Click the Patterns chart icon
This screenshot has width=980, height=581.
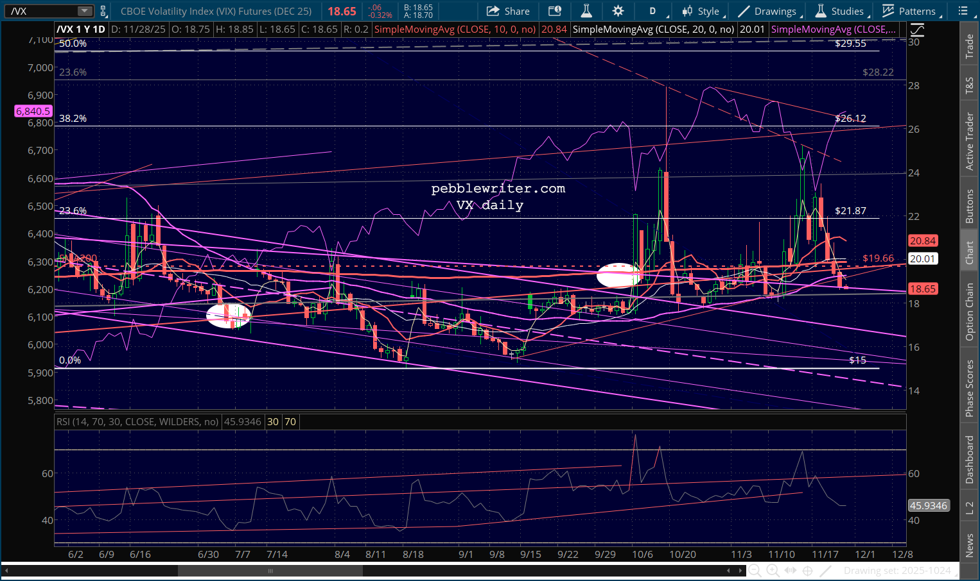(888, 11)
